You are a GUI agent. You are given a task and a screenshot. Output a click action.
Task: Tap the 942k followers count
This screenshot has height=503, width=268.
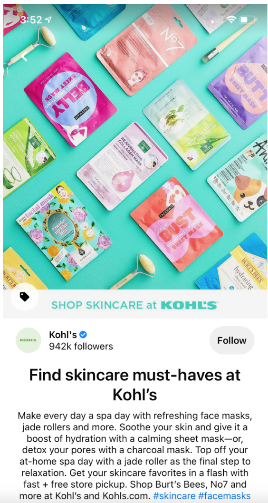(81, 347)
